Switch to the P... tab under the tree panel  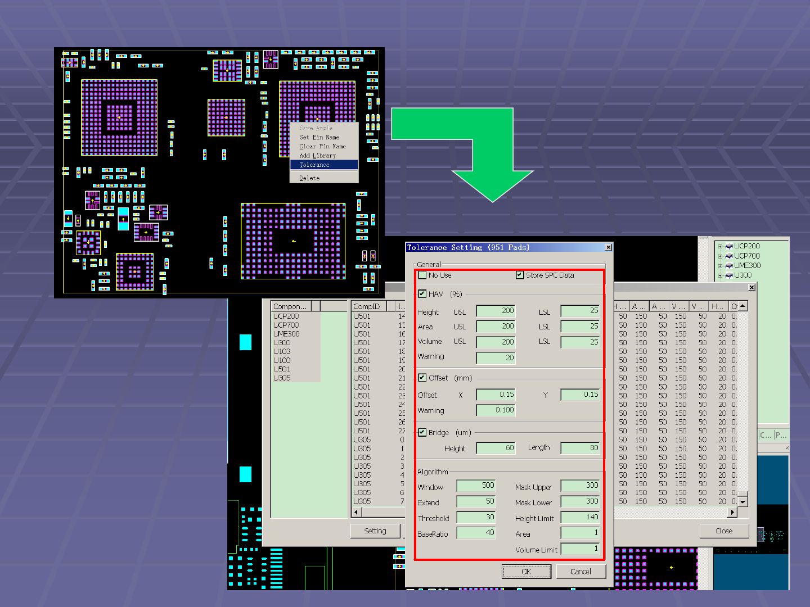coord(781,435)
